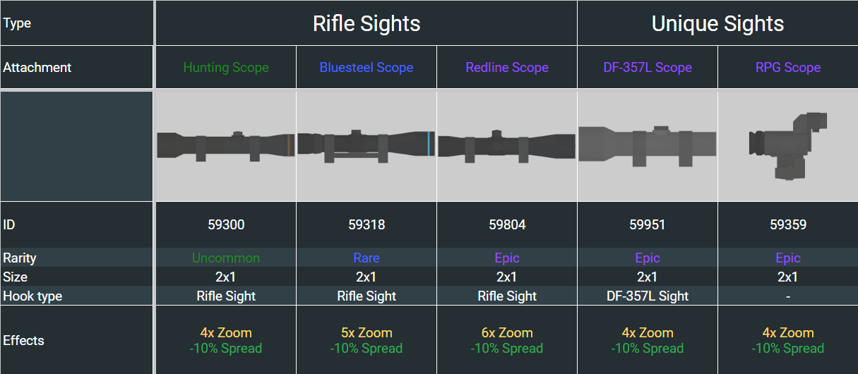The width and height of the screenshot is (858, 374).
Task: Open the DF-357L Scope image
Action: click(x=648, y=145)
